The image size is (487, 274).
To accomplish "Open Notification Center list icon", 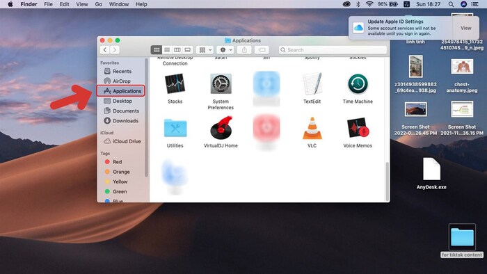I will pyautogui.click(x=475, y=4).
